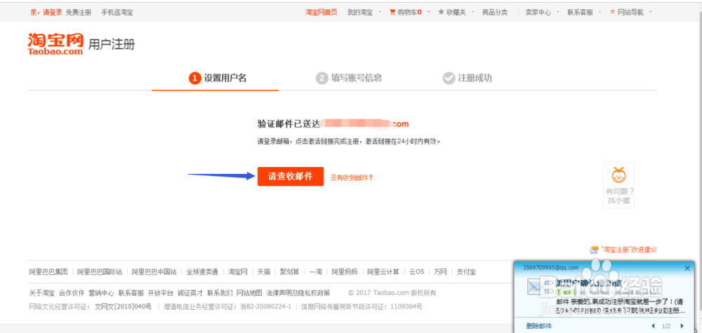Close the QQ mail notification popup
This screenshot has width=702, height=333.
pos(687,269)
